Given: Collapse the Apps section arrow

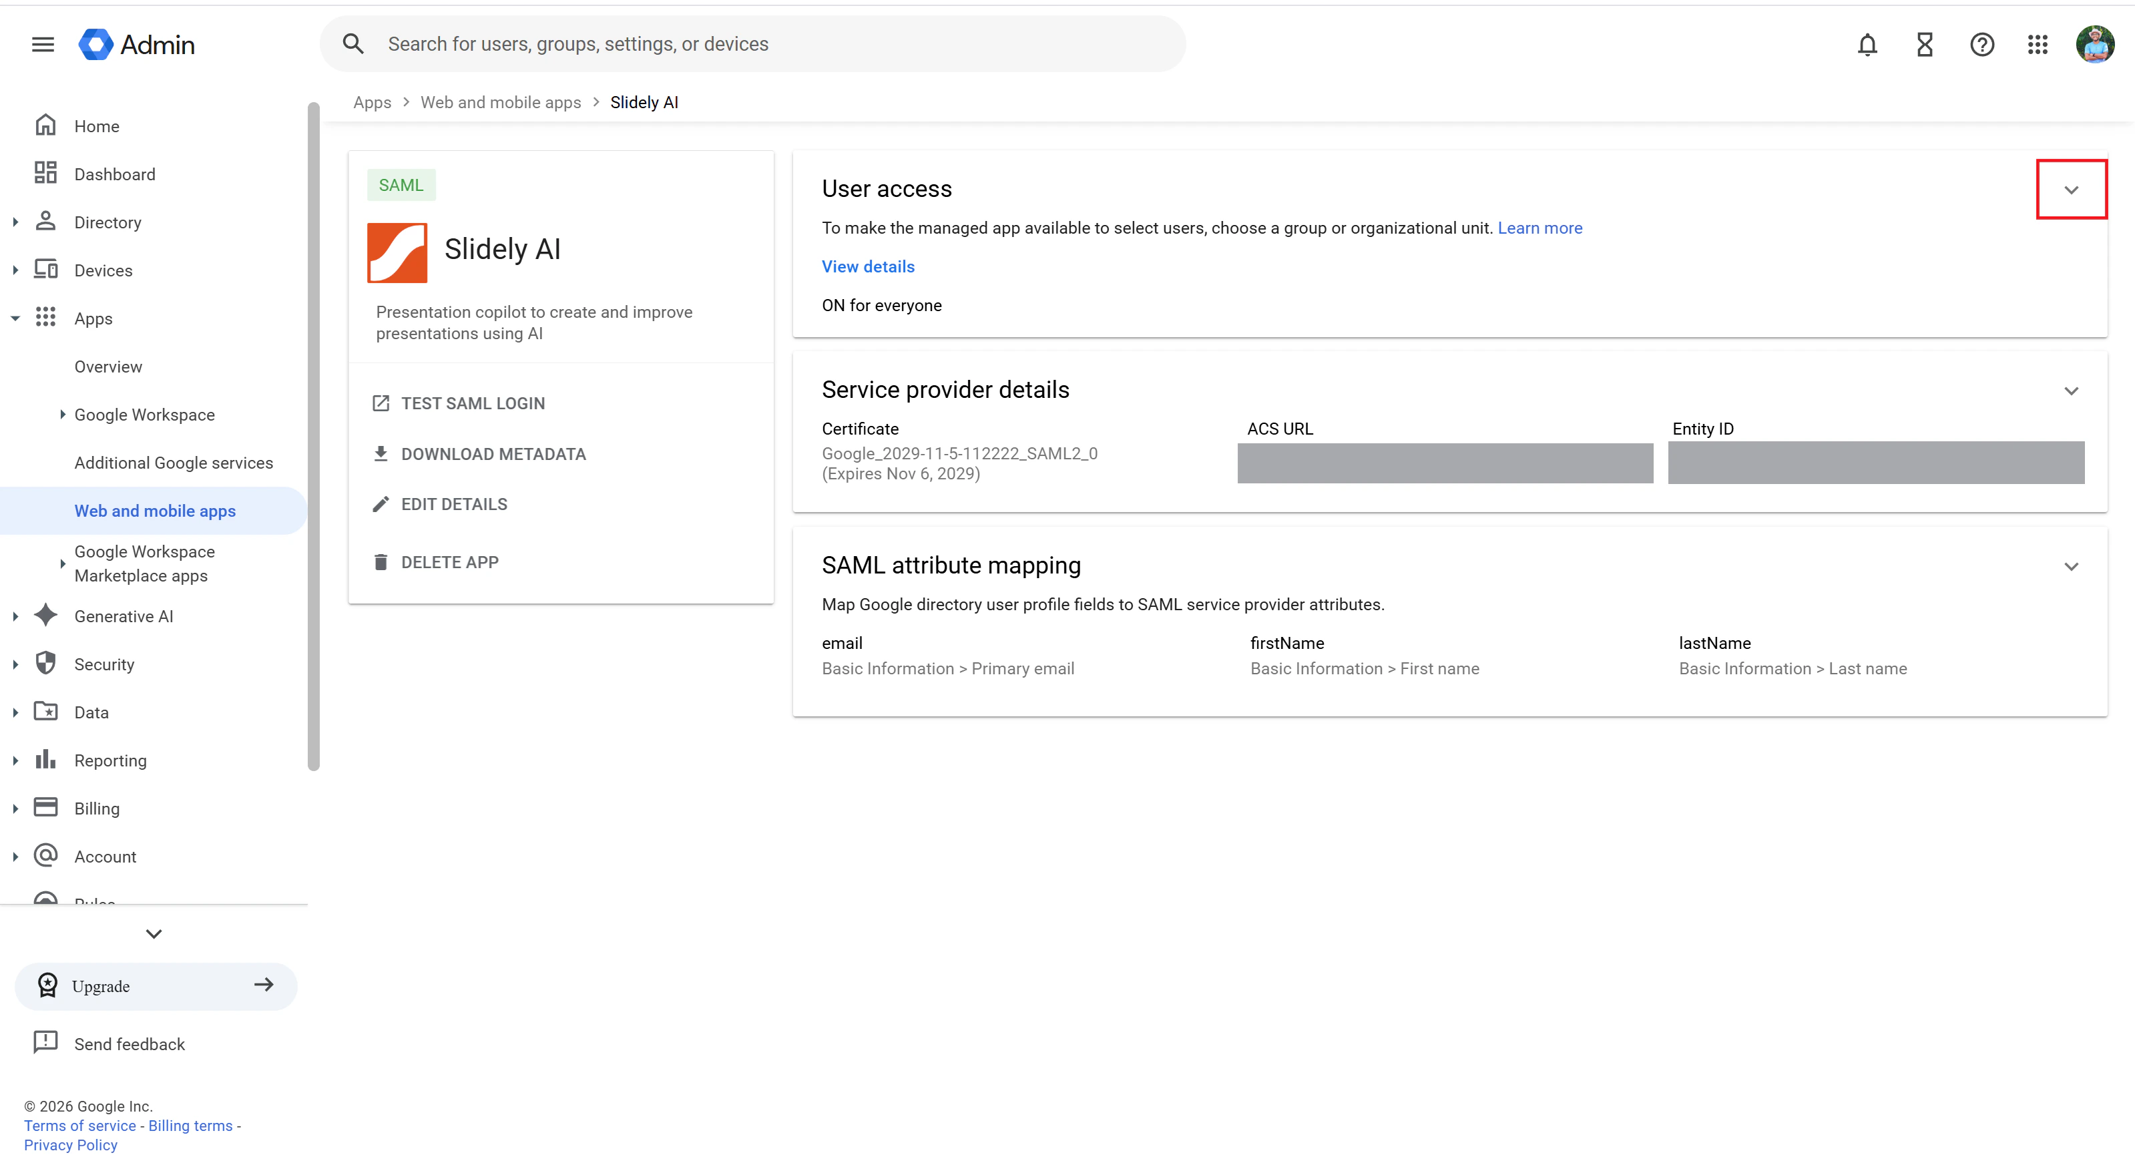Looking at the screenshot, I should (x=15, y=318).
